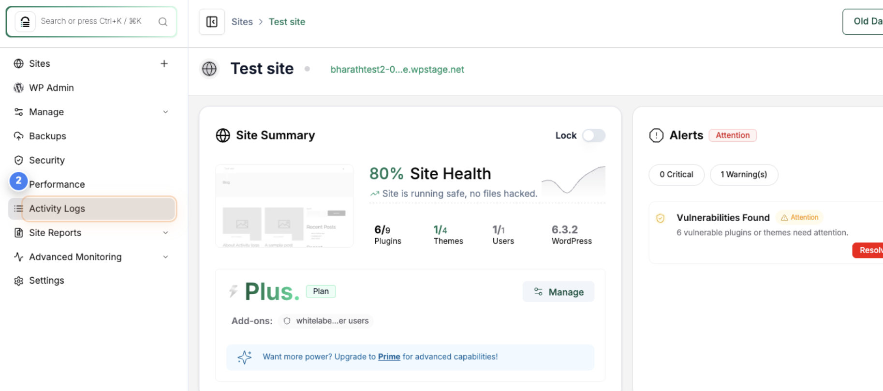Click the 80% Site Health heading

click(430, 174)
